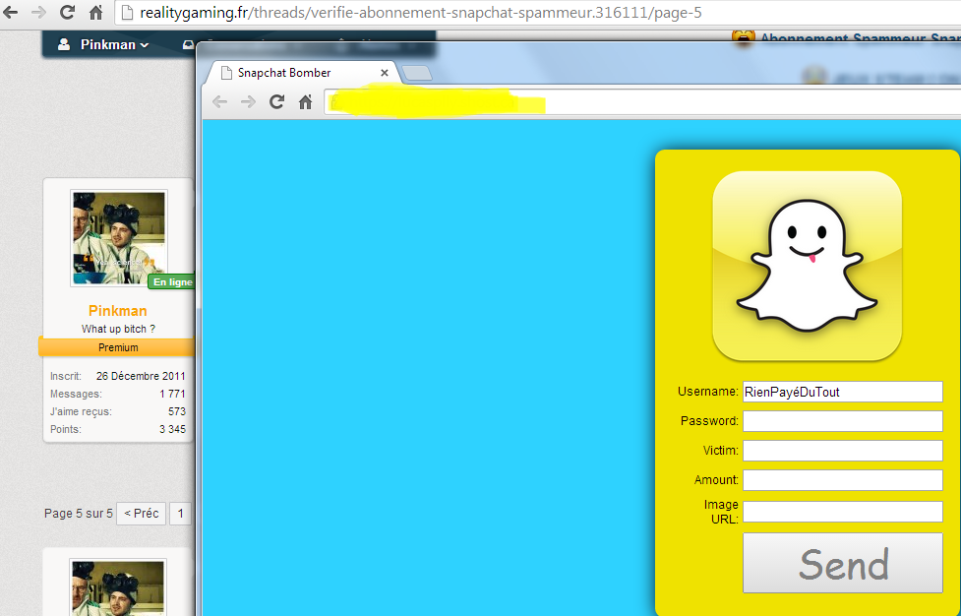This screenshot has width=961, height=616.
Task: Focus the Victim input field
Action: point(843,451)
